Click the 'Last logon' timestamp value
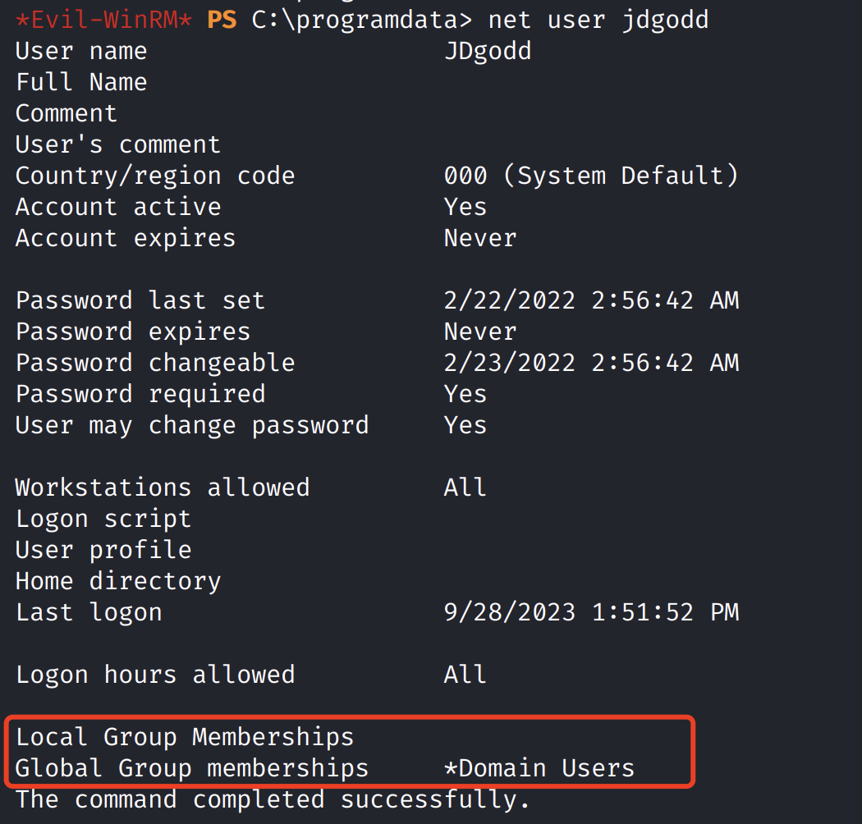Screen dimensions: 862x824 [x=591, y=612]
